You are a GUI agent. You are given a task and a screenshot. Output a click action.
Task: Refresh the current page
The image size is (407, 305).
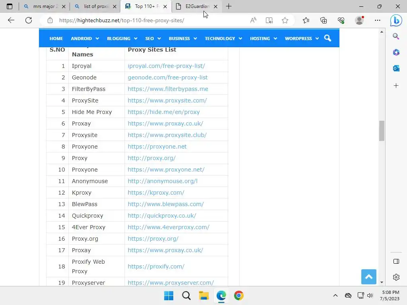(29, 20)
